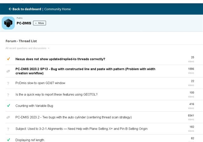Screen dimensions: 203x142
Task: Click the 182 views count
Action: [192, 127]
